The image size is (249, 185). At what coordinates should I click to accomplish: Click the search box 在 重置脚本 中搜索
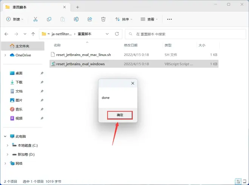click(186, 34)
